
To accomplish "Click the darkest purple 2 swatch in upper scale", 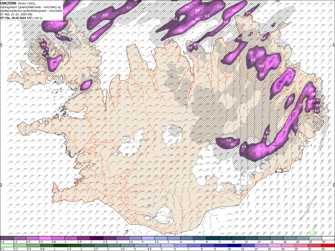I will (x=97, y=238).
